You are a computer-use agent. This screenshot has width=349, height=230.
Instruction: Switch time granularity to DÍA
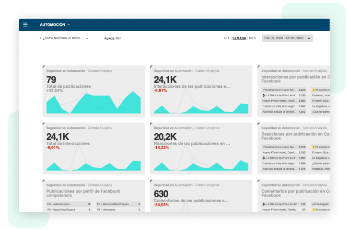227,38
